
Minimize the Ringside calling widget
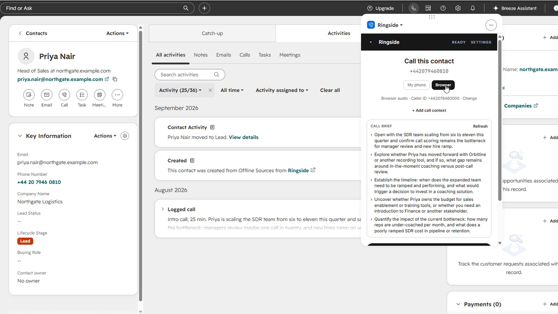tap(491, 25)
